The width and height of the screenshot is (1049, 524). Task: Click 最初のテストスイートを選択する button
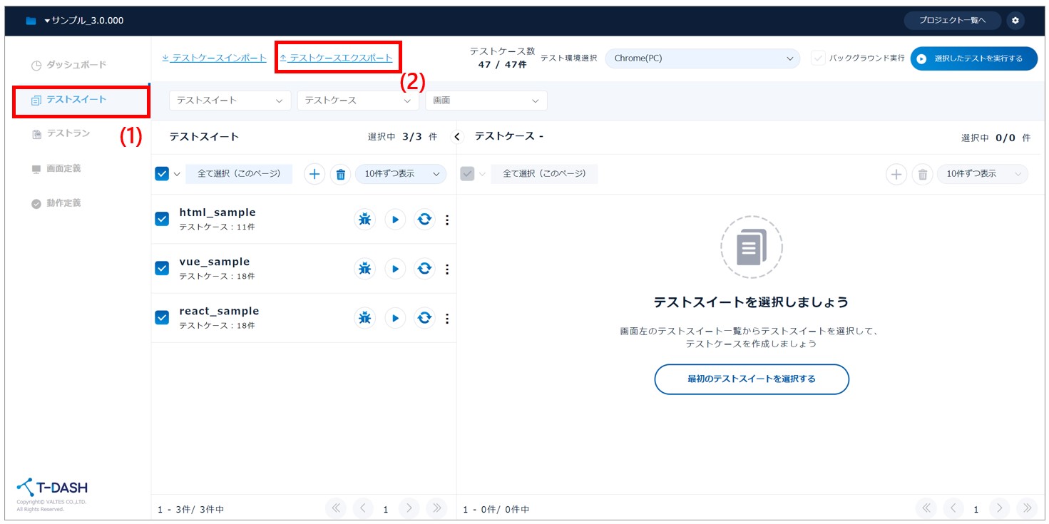tap(751, 379)
